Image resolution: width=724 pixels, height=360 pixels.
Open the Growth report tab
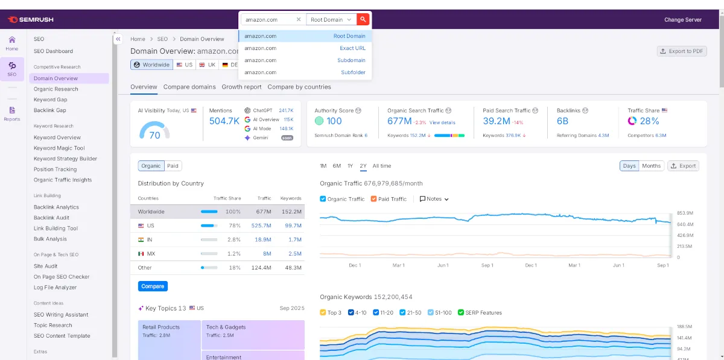pyautogui.click(x=241, y=87)
